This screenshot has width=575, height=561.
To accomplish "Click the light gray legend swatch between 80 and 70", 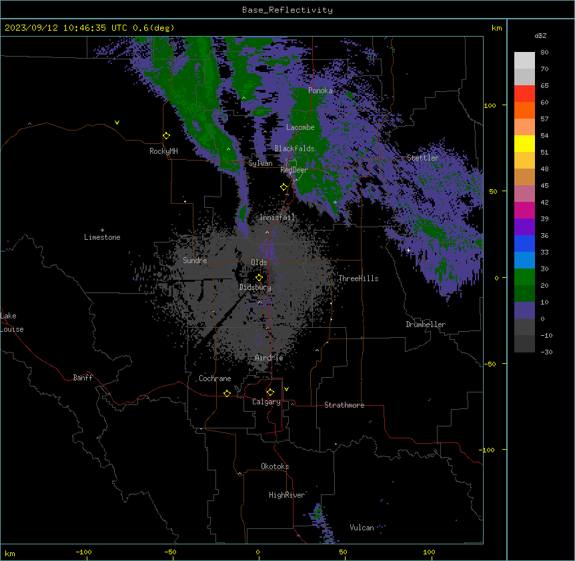I will click(524, 61).
